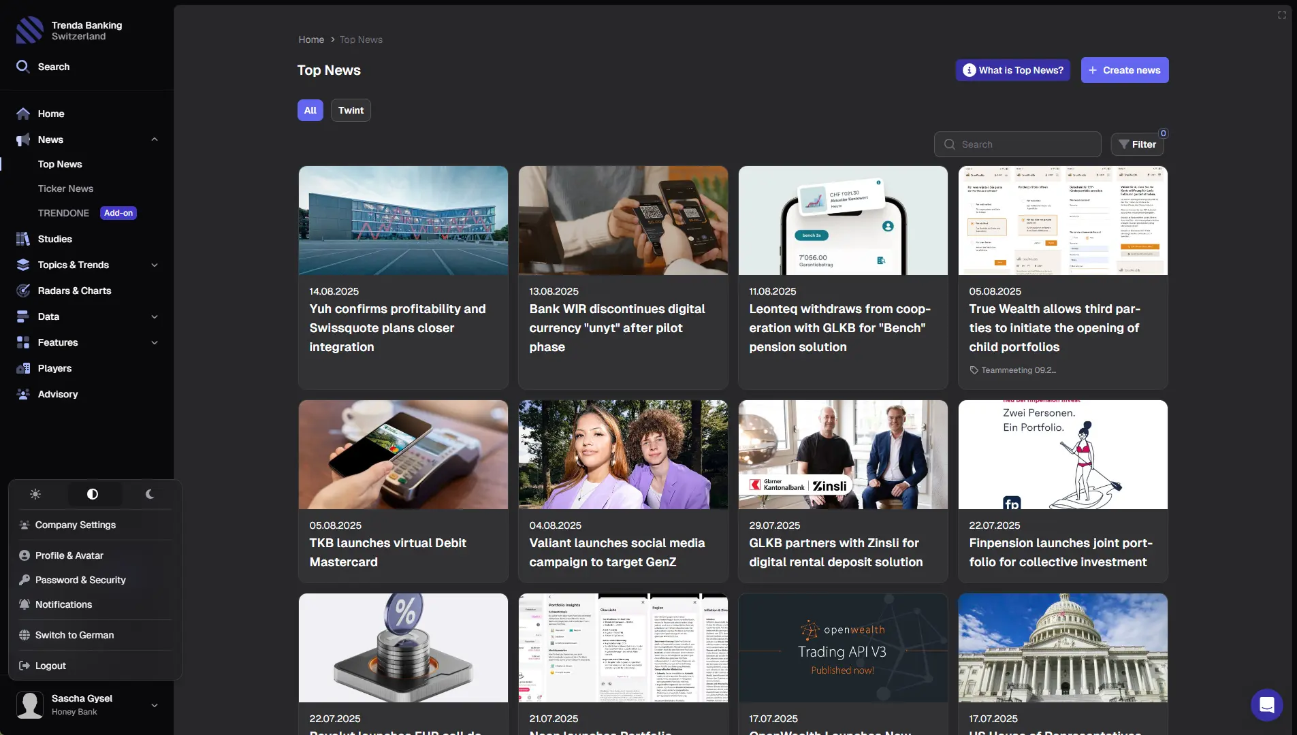Viewport: 1297px width, 735px height.
Task: Click the Players icon in sidebar
Action: (23, 368)
